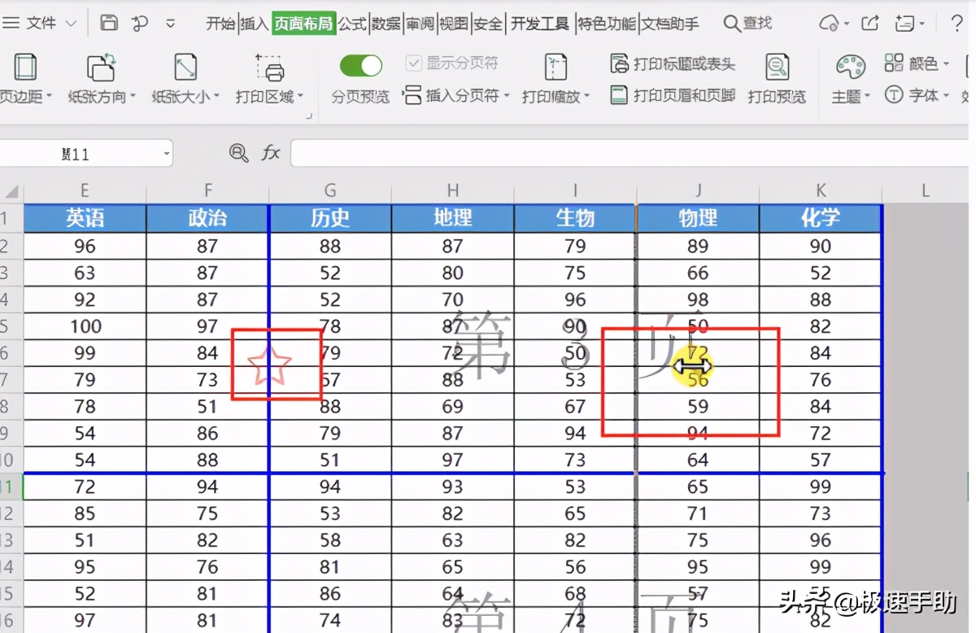Open the 特色功能 tab

(x=607, y=24)
